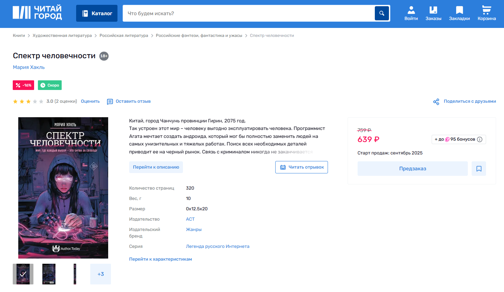Screen dimensions: 504x292
Task: Click the Оценить link
Action: point(90,101)
